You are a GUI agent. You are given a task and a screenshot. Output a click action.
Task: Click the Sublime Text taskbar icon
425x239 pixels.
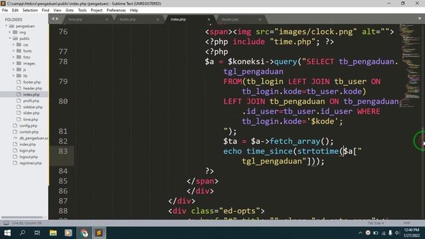tap(99, 233)
